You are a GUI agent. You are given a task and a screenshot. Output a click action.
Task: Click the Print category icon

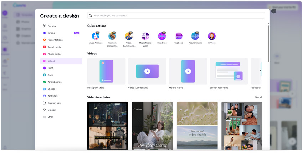tap(45, 68)
